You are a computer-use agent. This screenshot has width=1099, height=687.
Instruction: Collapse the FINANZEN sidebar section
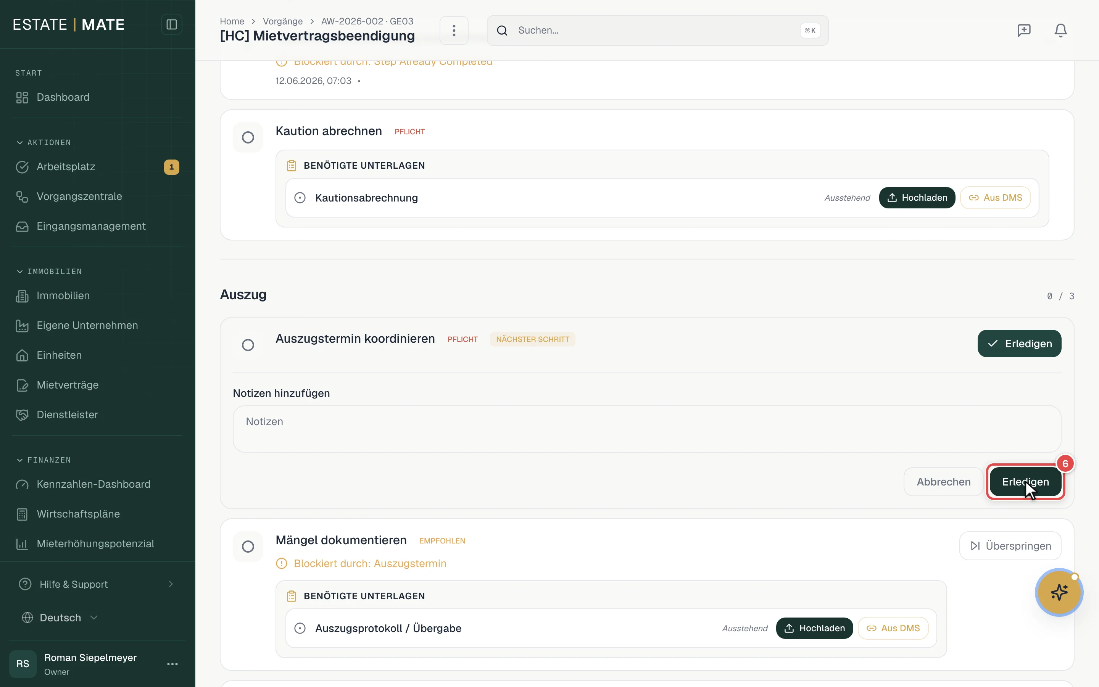point(44,460)
